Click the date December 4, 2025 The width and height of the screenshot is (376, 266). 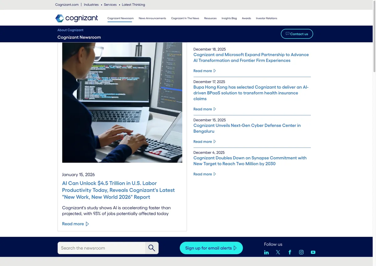pos(209,153)
